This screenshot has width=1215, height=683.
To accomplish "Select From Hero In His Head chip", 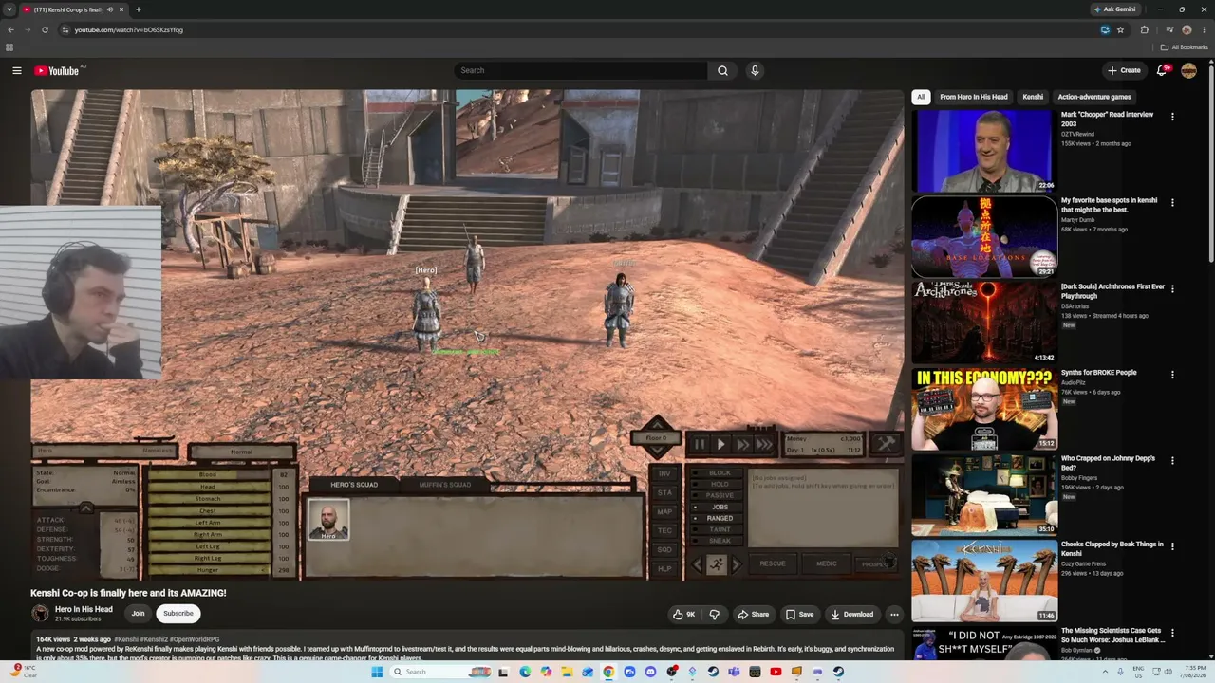I will (974, 97).
